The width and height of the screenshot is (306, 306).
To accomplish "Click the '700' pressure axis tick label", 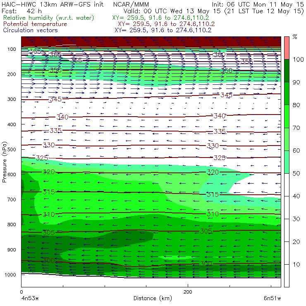I will pos(12,199).
